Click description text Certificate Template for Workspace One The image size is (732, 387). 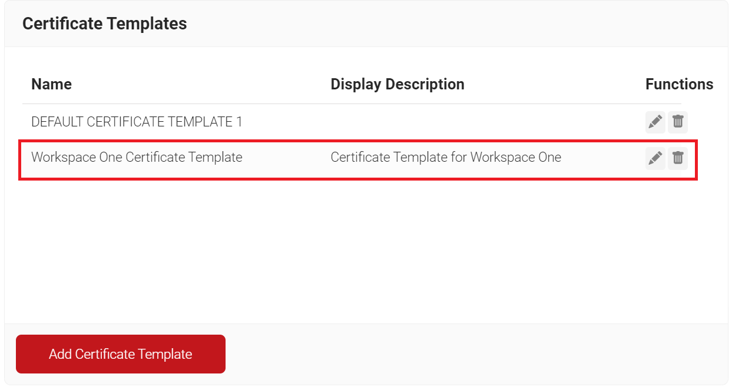445,158
